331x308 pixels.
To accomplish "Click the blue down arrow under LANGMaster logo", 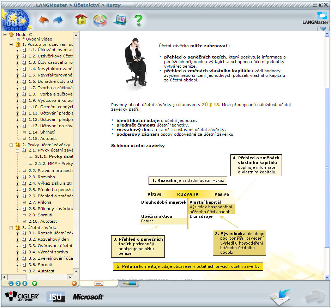I will 323,29.
